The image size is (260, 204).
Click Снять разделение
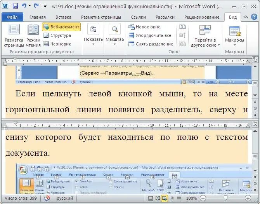point(151,44)
